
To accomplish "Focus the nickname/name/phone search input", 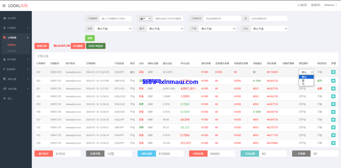I will click(168, 19).
